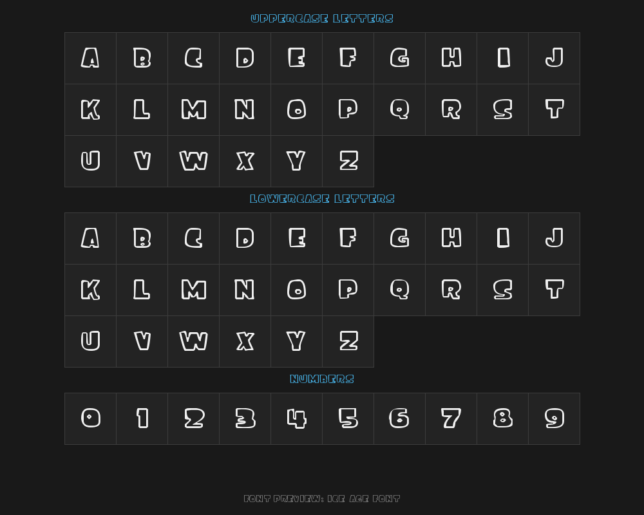Select the lowercase B glyph cell
Screen dimensions: 644x515
(x=142, y=238)
